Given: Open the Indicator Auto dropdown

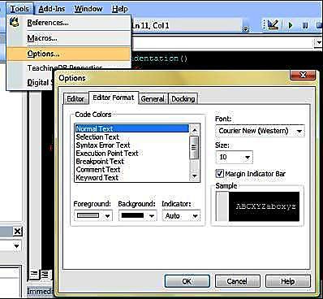Looking at the screenshot, I should [181, 216].
